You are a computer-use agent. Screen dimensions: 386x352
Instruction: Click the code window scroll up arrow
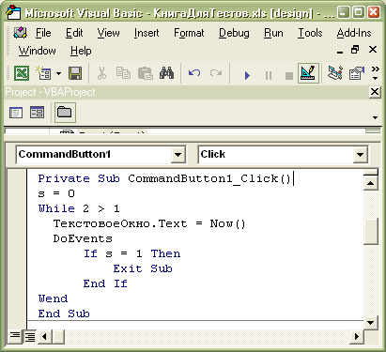[371, 183]
